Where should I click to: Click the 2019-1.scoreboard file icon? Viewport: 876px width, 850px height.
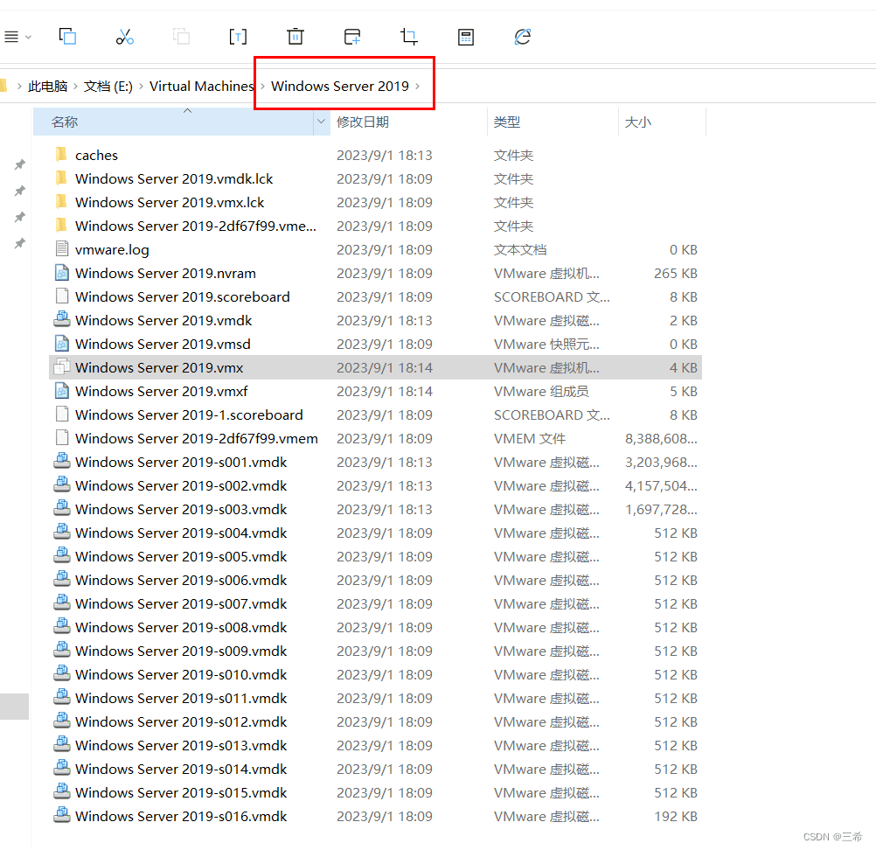(62, 415)
